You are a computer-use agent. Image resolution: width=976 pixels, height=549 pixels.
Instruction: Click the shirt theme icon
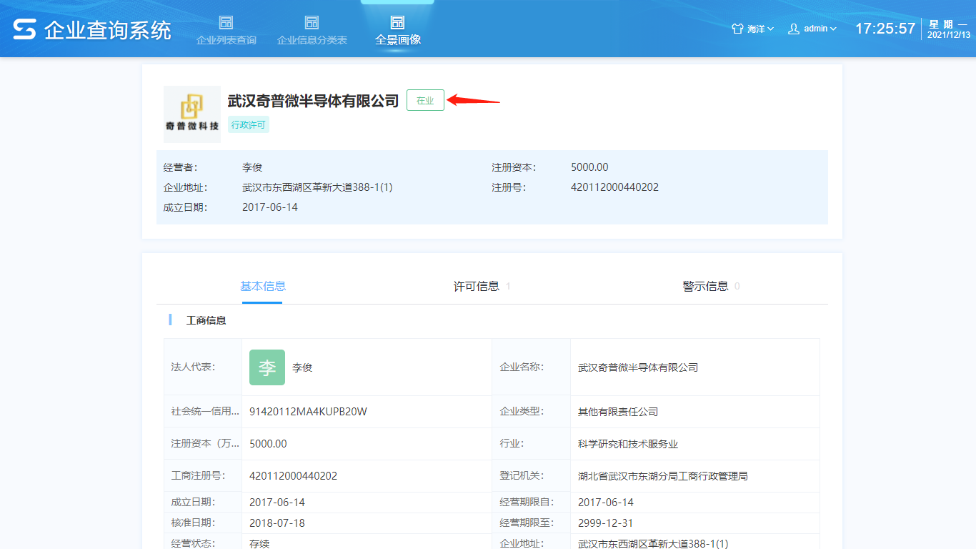pyautogui.click(x=738, y=29)
